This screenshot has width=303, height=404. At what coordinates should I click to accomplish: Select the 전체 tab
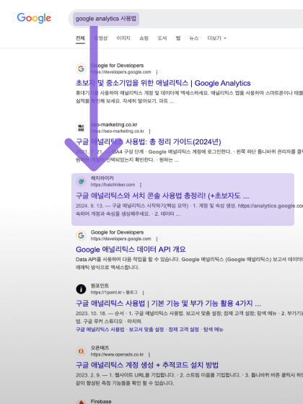[x=80, y=38]
